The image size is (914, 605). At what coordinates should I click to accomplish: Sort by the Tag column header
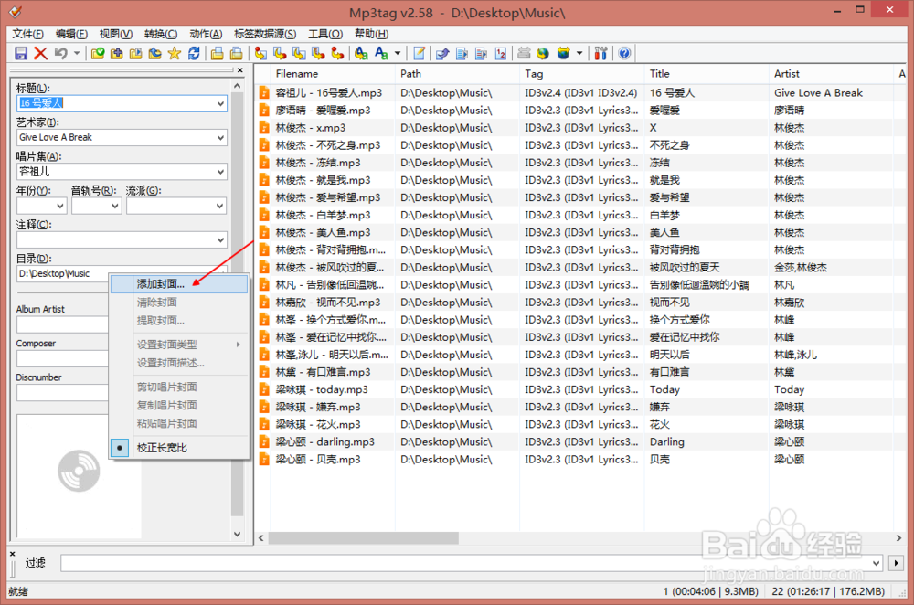pyautogui.click(x=581, y=74)
